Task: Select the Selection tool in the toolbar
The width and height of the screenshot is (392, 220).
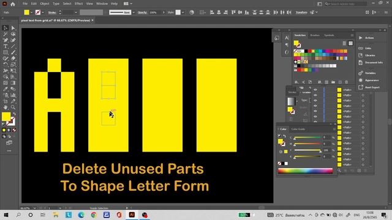Action: tap(6, 28)
